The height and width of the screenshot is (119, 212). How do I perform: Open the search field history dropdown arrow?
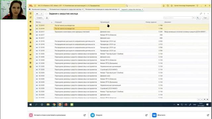tap(193, 18)
